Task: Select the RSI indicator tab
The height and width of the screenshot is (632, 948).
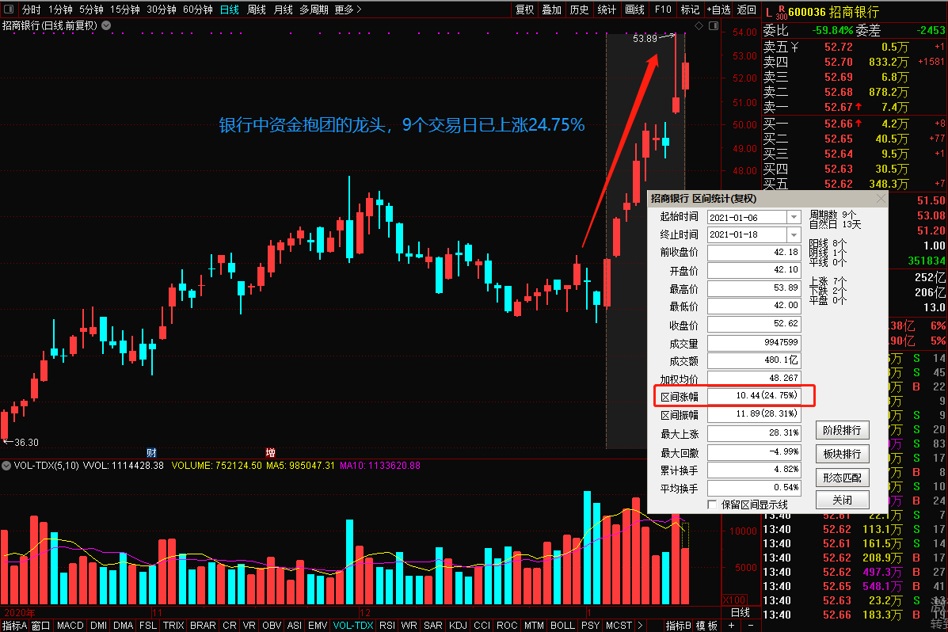Action: pos(387,626)
